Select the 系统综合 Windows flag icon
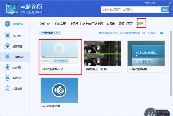173x116 pixels. tap(7, 78)
